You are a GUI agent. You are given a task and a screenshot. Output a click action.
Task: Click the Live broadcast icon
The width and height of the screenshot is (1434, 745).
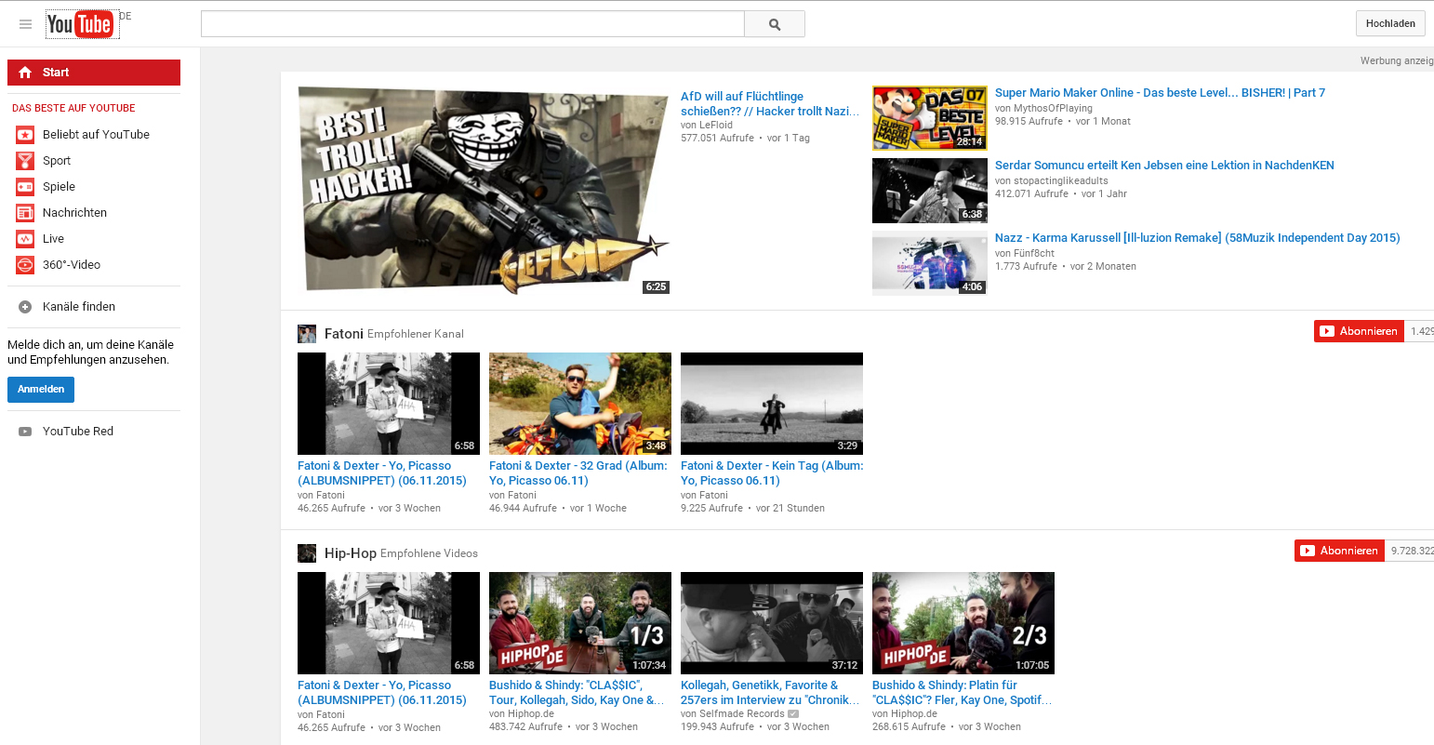25,239
